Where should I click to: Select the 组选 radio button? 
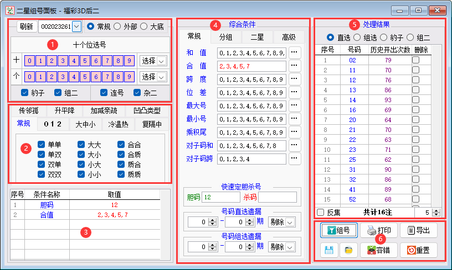tap(357, 37)
